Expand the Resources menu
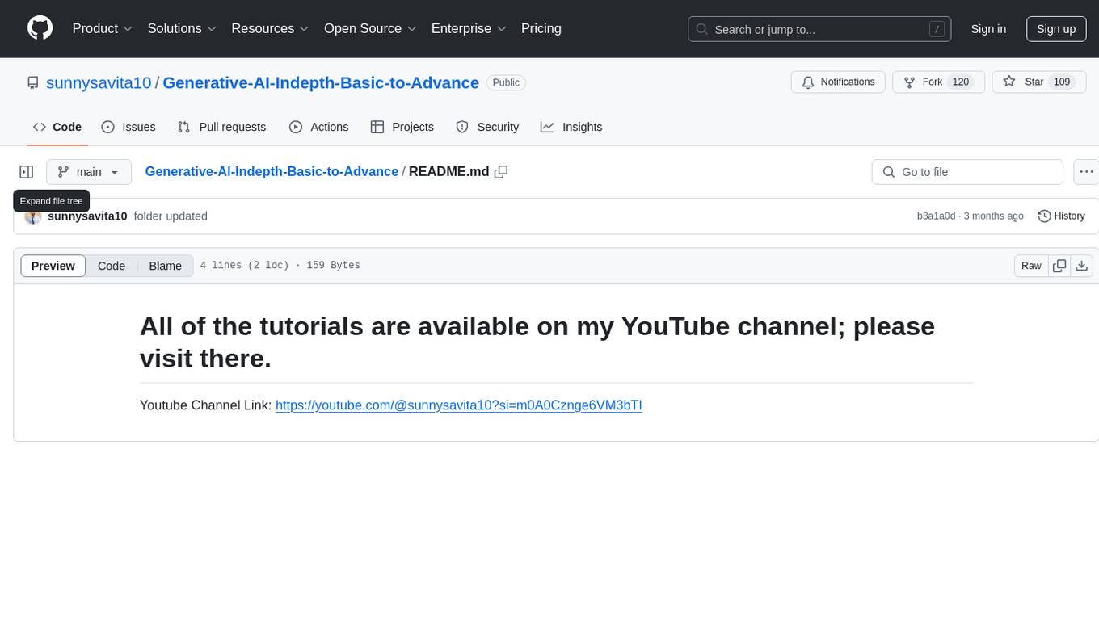This screenshot has height=617, width=1099. coord(270,28)
